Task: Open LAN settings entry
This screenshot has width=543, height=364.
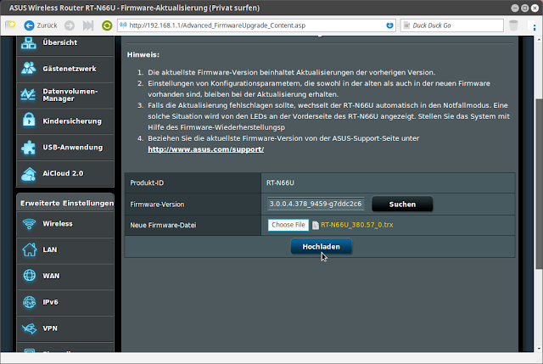Action: tap(65, 250)
